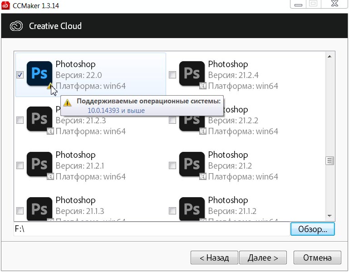This screenshot has width=349, height=272.
Task: Click Платформа: win64 under Версия: 22.0
Action: pyautogui.click(x=91, y=86)
